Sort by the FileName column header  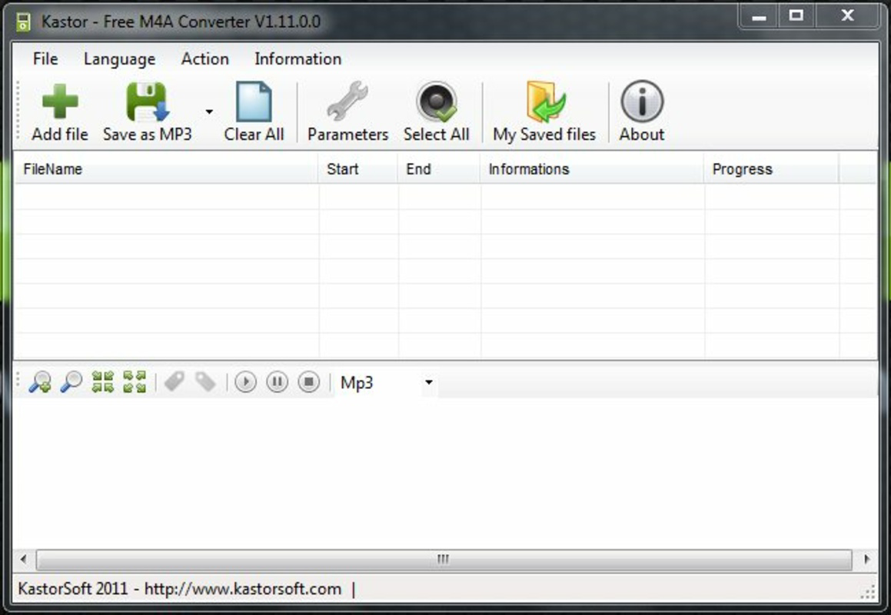click(166, 169)
